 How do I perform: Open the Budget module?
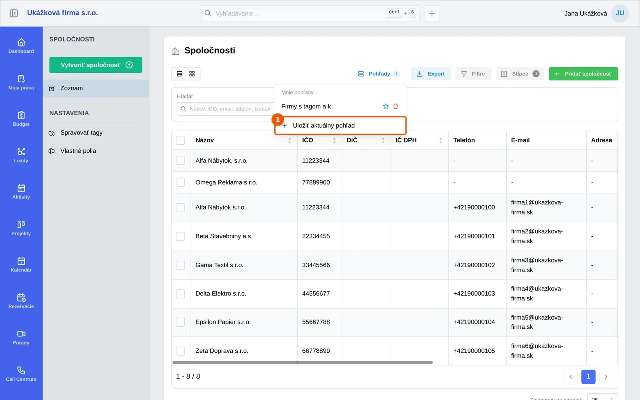(21, 118)
